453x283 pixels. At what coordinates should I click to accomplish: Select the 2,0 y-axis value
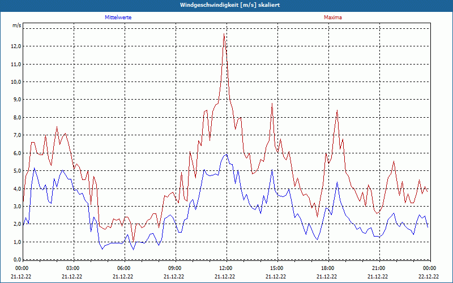17,224
